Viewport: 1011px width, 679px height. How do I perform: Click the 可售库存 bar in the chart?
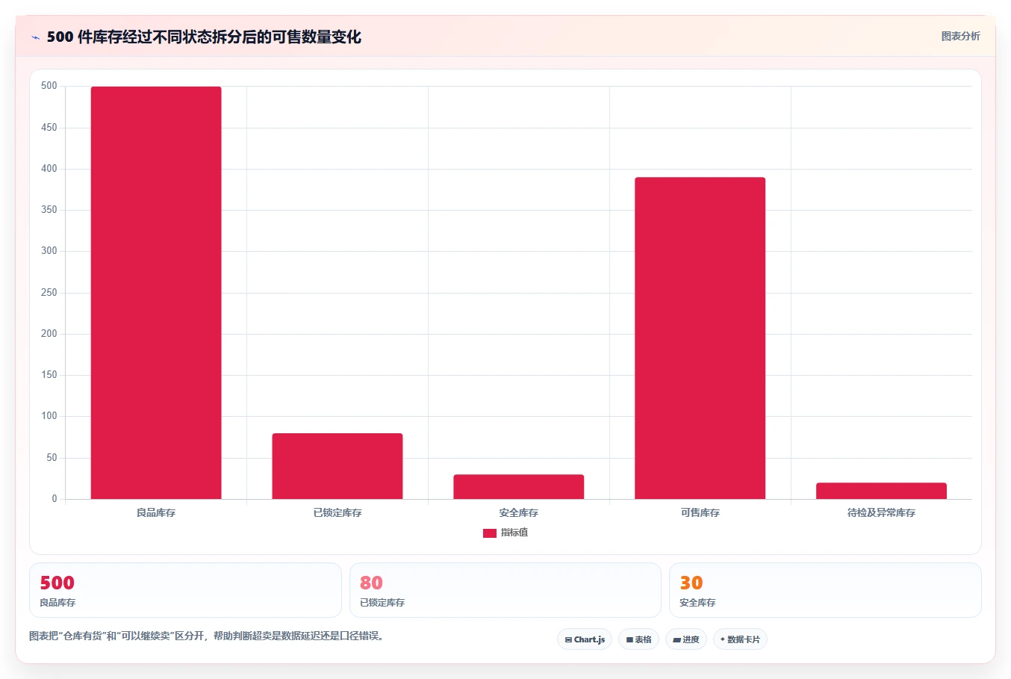700,338
